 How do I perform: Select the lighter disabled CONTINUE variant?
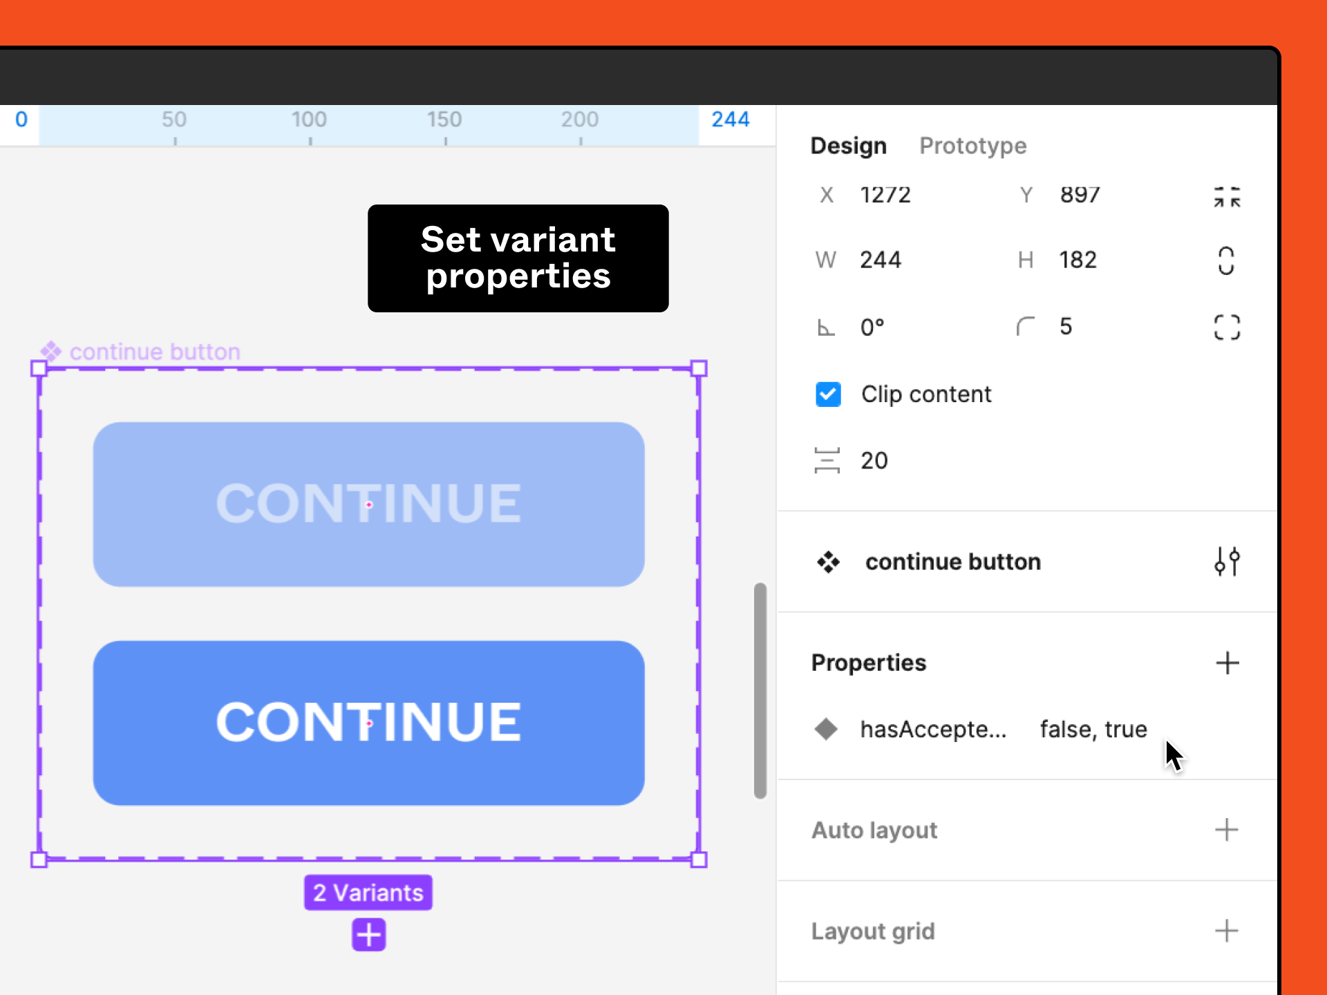[x=368, y=504]
